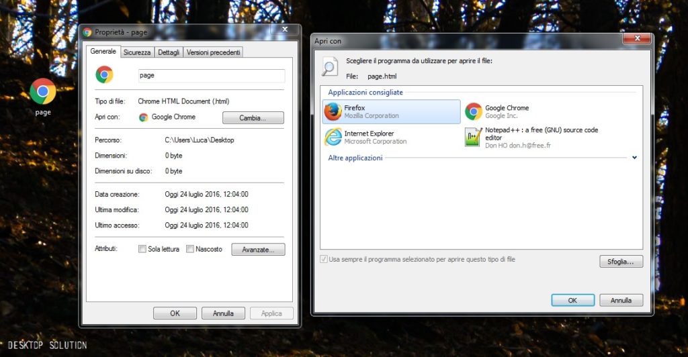Click the Chrome icon in Proprietà title bar

[87, 32]
